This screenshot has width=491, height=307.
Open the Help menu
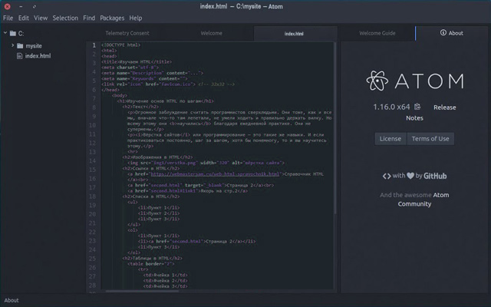pos(136,18)
